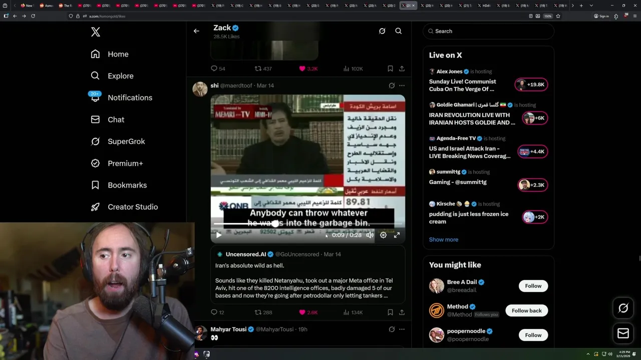Open the tab list dropdown

coord(591,5)
